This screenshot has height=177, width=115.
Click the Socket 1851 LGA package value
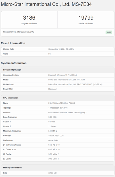(56, 136)
